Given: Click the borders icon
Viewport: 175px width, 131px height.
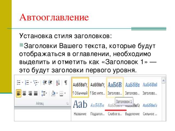Looking at the screenshot, I should pos(61,93).
